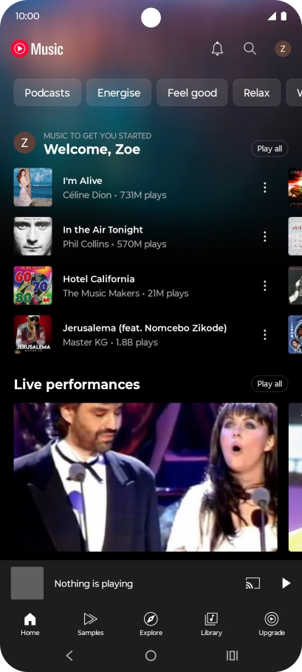Screen dimensions: 302x672
Task: Open the Z account avatar
Action: click(283, 49)
